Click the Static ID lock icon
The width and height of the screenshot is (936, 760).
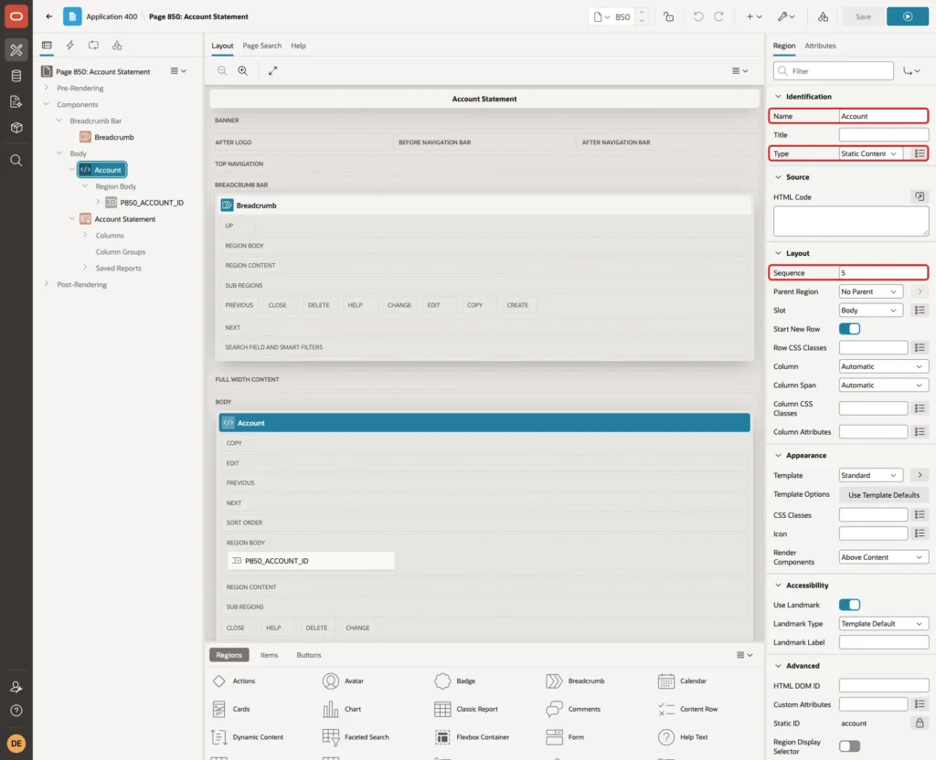click(x=920, y=723)
